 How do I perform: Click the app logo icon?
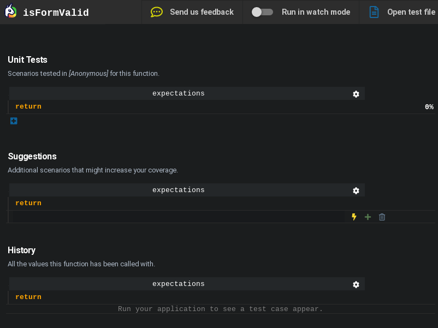coord(10,11)
